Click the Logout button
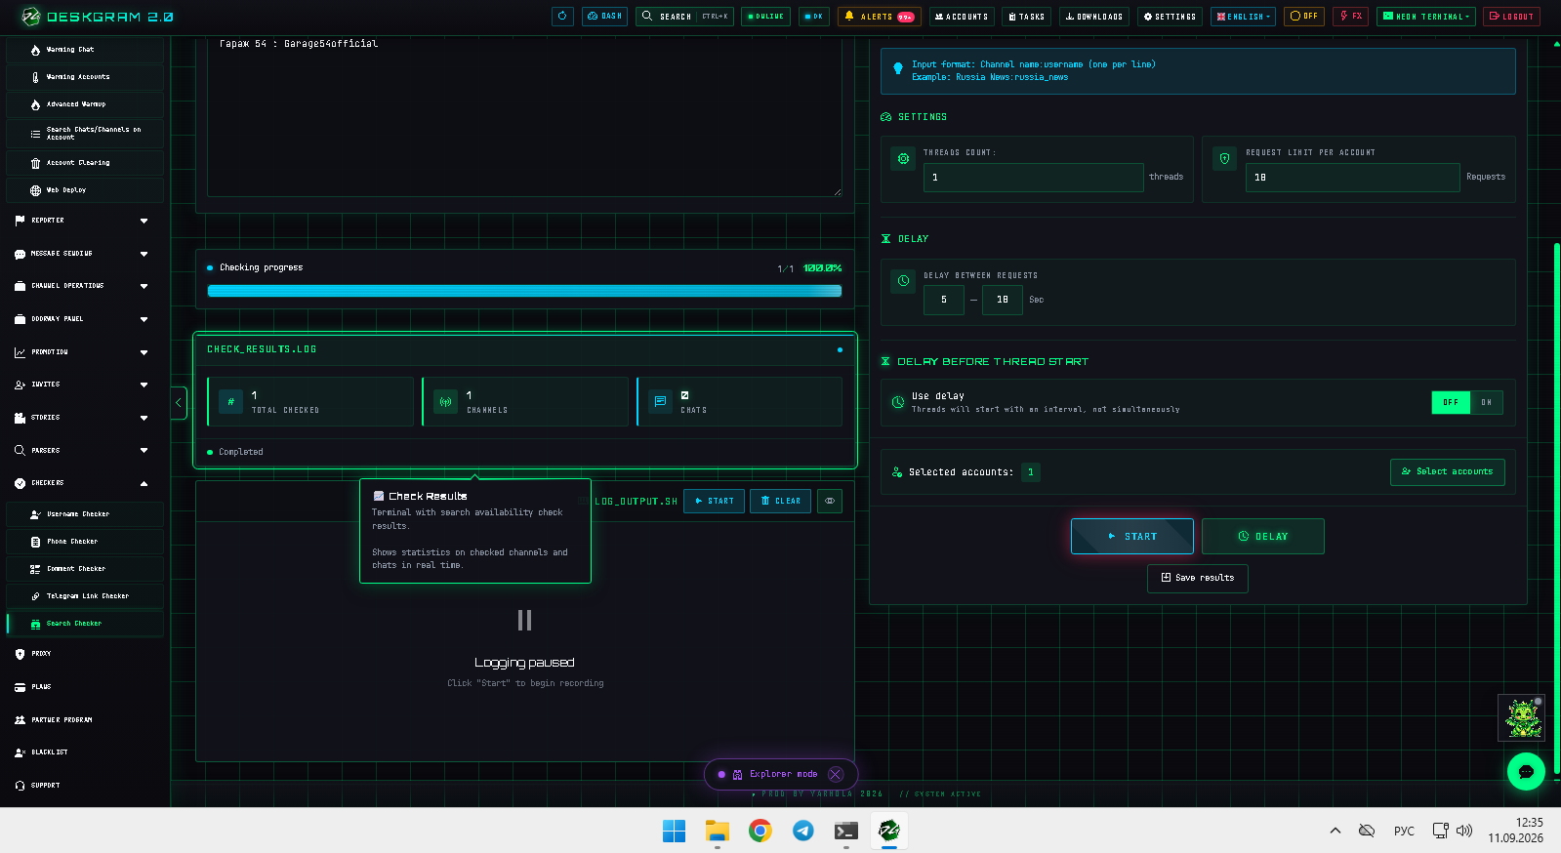1561x853 pixels. point(1511,17)
